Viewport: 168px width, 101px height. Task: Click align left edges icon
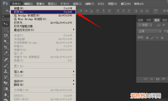tap(98, 11)
